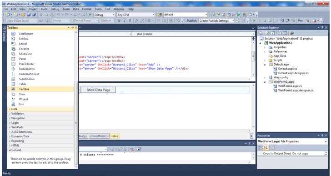Apply Italic formatting with the I icon
This screenshot has height=176, width=331.
[125, 20]
